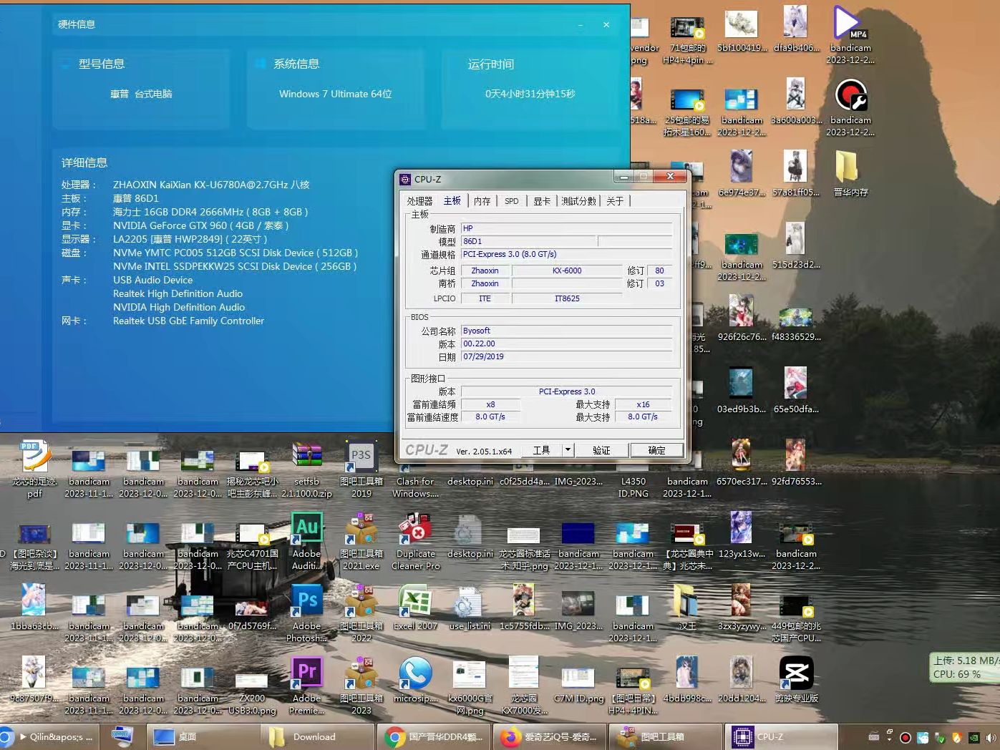The image size is (1000, 750).
Task: Open the 图吧工具箱 2023 desktop icon
Action: point(361,686)
